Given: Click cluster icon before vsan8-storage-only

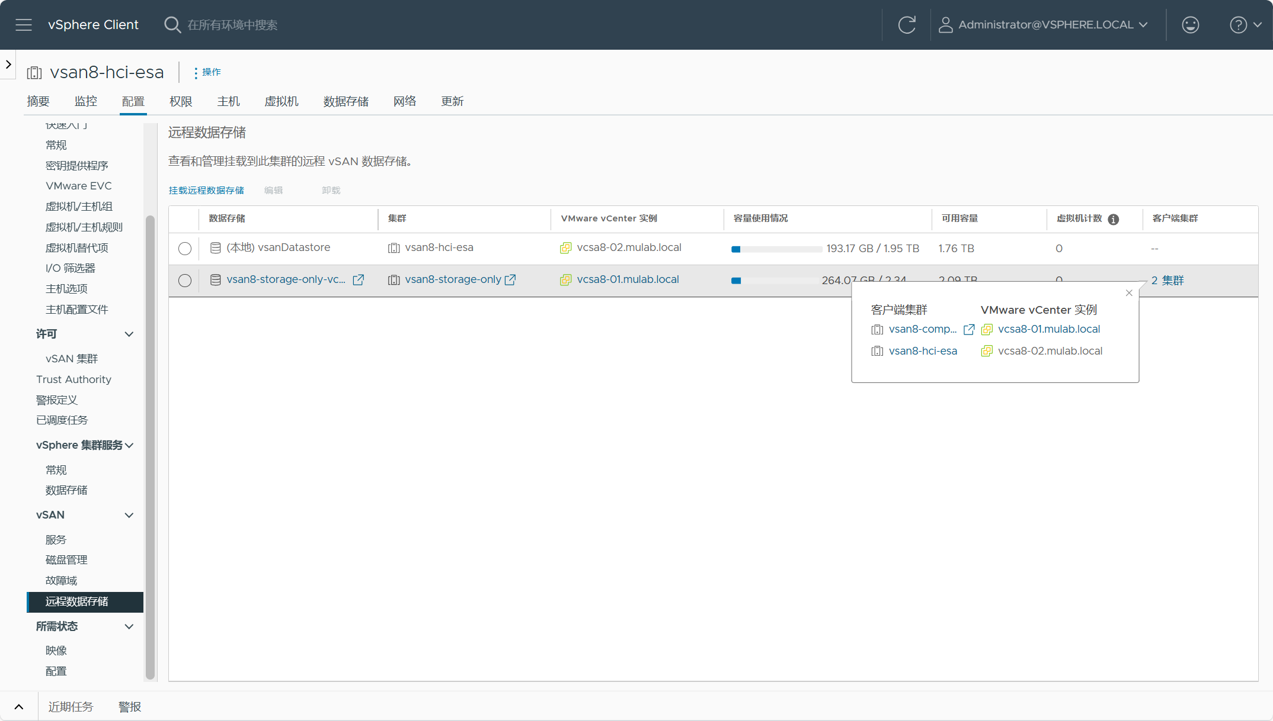Looking at the screenshot, I should tap(394, 280).
